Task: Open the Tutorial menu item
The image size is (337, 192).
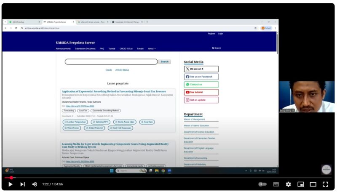Action: [112, 49]
